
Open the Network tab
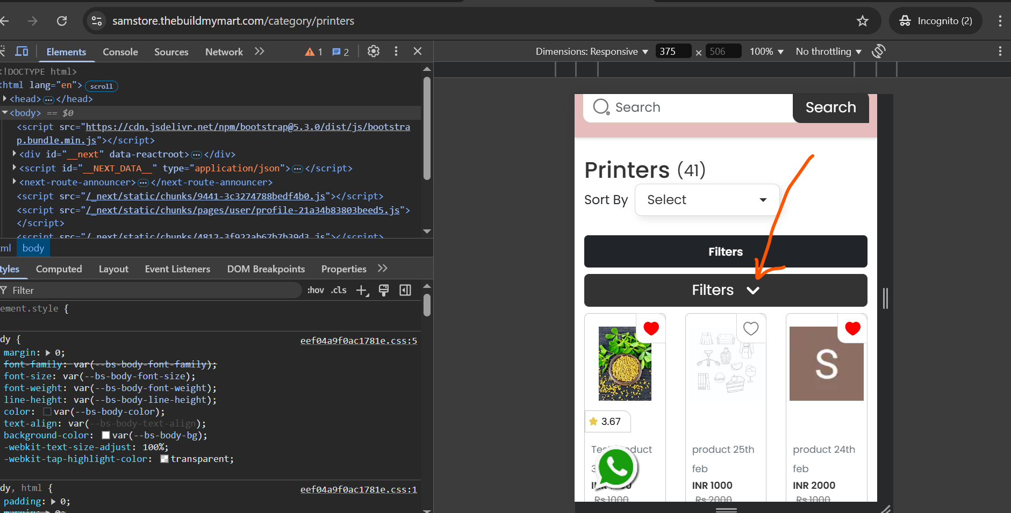coord(224,52)
